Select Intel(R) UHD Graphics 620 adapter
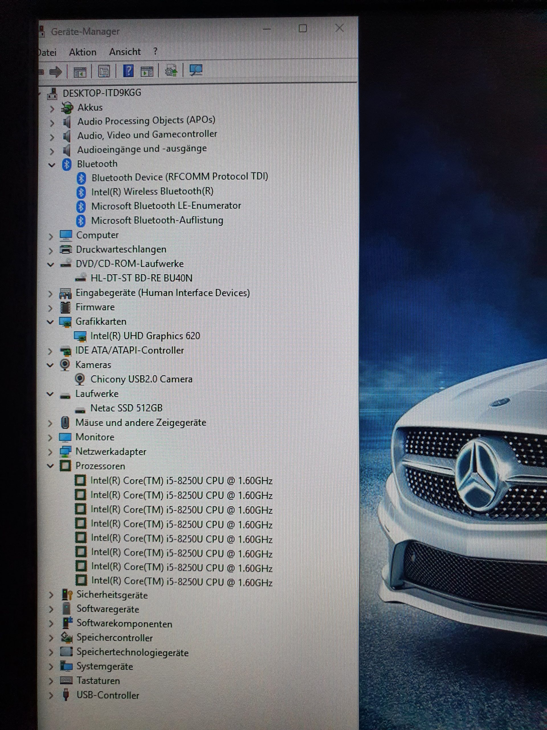 145,336
